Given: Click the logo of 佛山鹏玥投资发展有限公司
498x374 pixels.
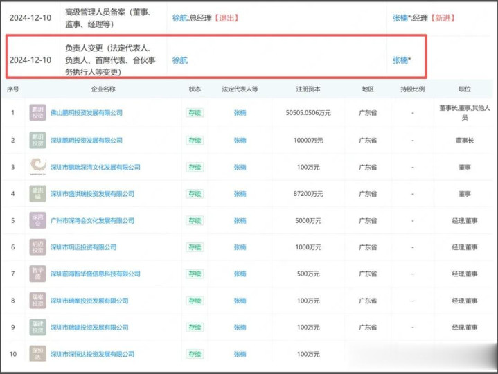Looking at the screenshot, I should (37, 112).
